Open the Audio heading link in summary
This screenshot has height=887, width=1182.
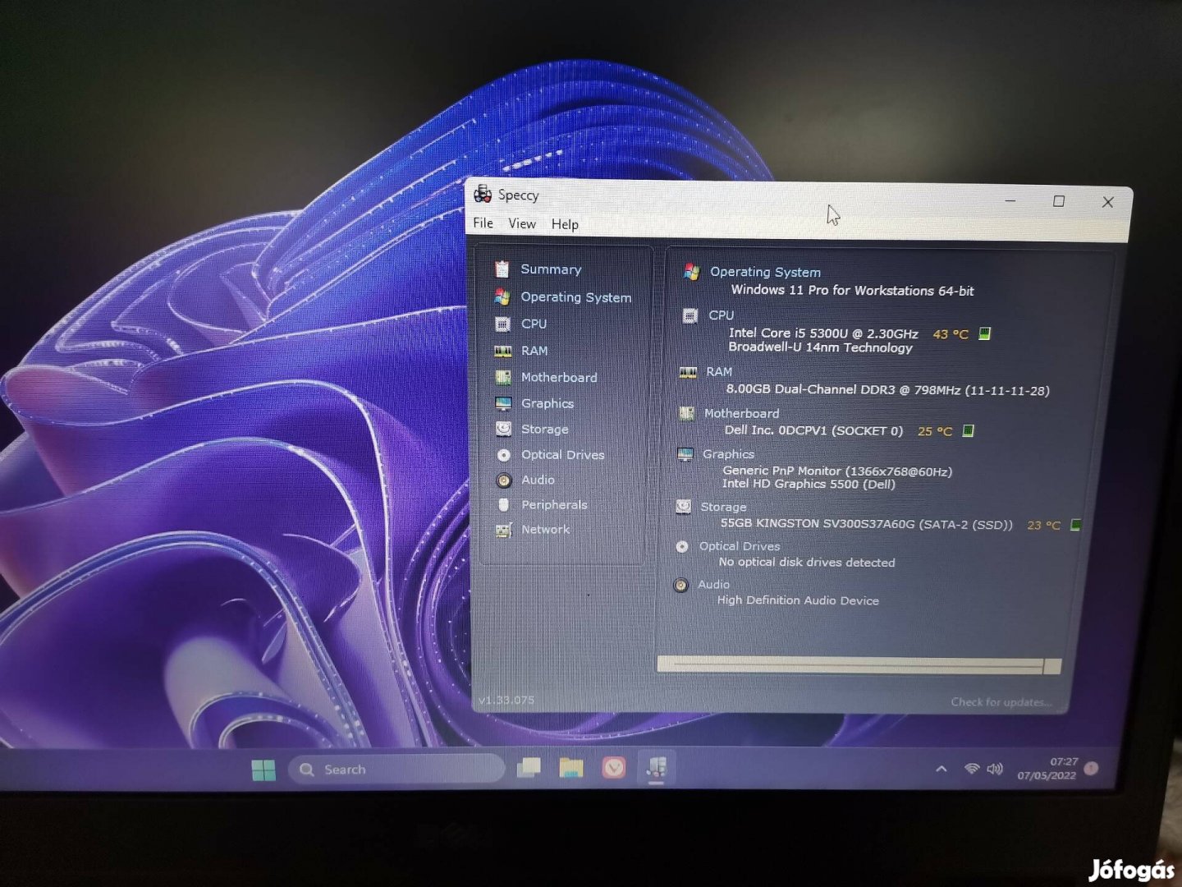click(x=713, y=584)
